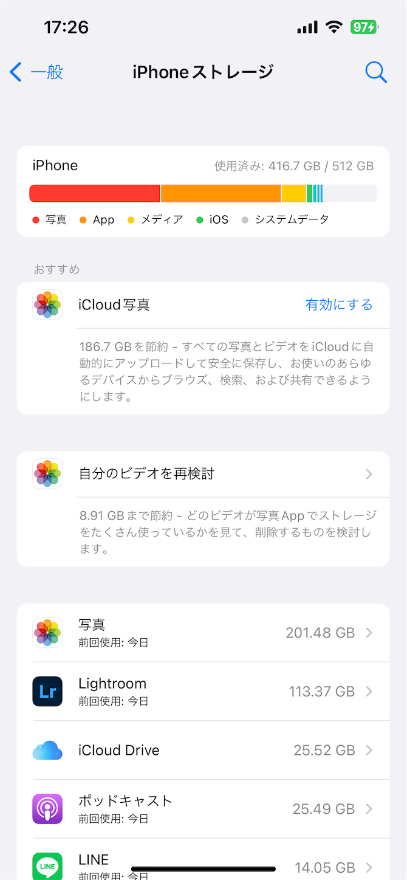Tap the 写真 list row Photos icon
The height and width of the screenshot is (880, 407).
click(x=47, y=633)
